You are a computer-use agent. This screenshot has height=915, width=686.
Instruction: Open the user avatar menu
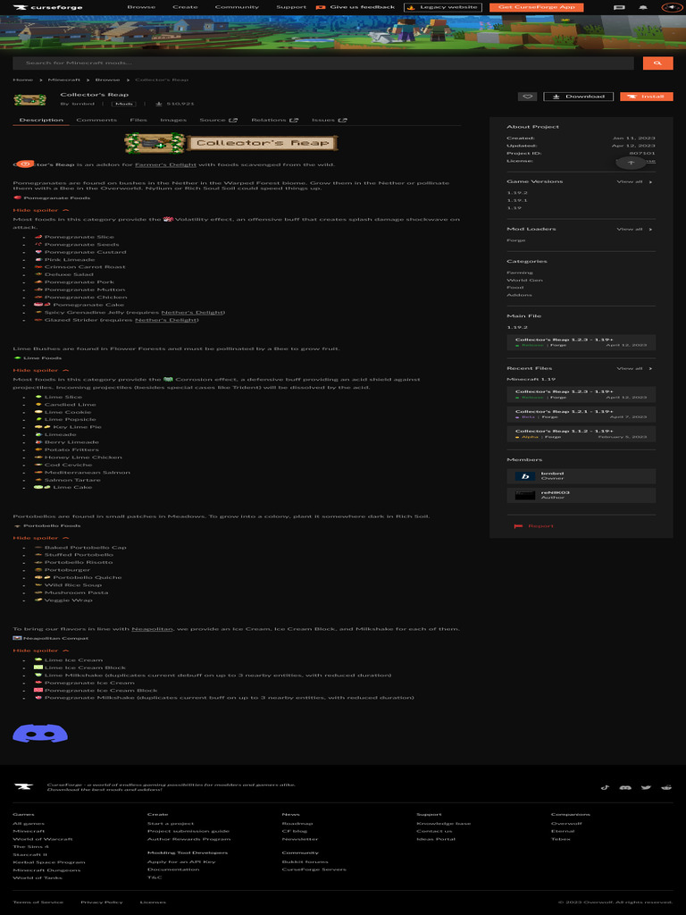tap(671, 7)
